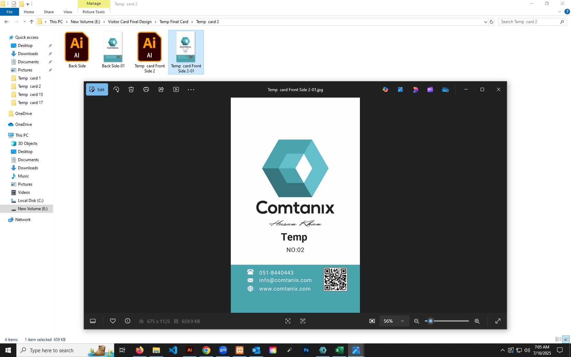
Task: Open Temp card 15 folder in sidebar
Action: 30,95
